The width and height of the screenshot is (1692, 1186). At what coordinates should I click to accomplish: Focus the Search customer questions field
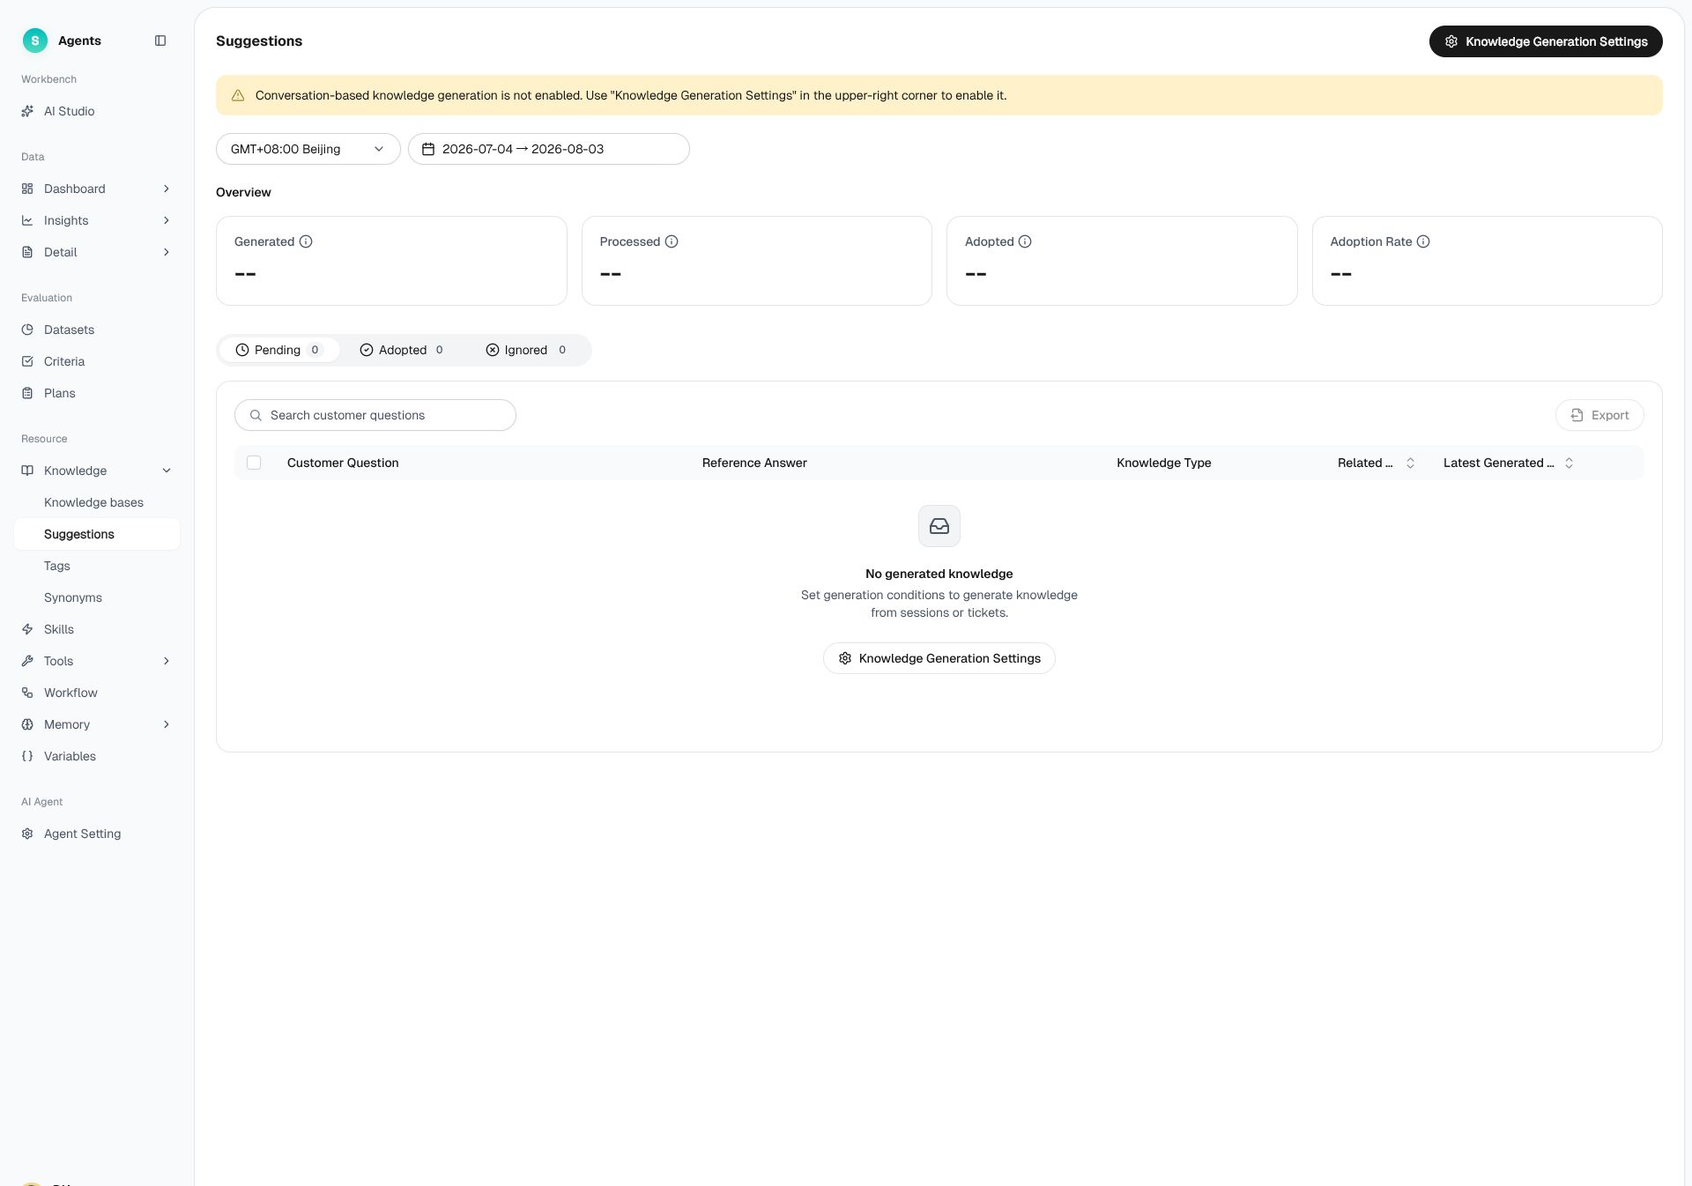[375, 415]
